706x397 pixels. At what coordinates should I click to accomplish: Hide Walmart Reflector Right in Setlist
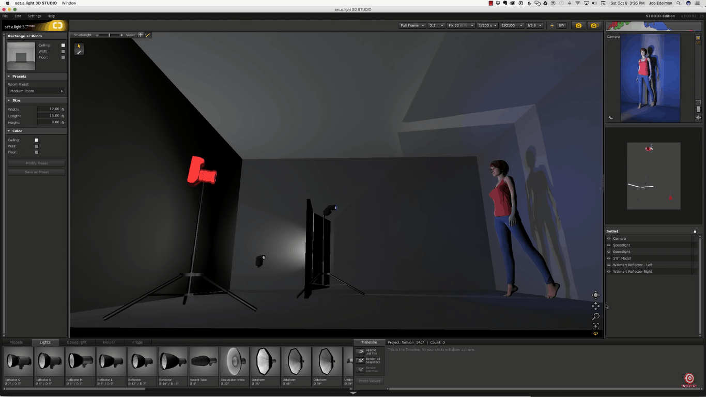coord(609,271)
